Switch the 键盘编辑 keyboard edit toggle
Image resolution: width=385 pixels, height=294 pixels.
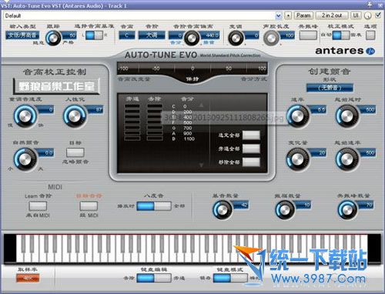coord(154,278)
